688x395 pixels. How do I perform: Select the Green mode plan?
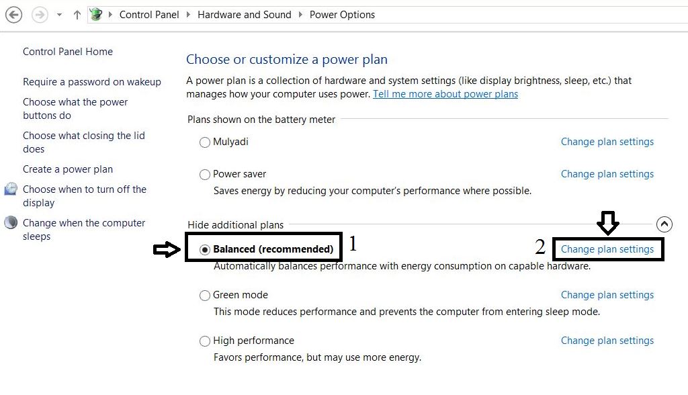(x=205, y=296)
